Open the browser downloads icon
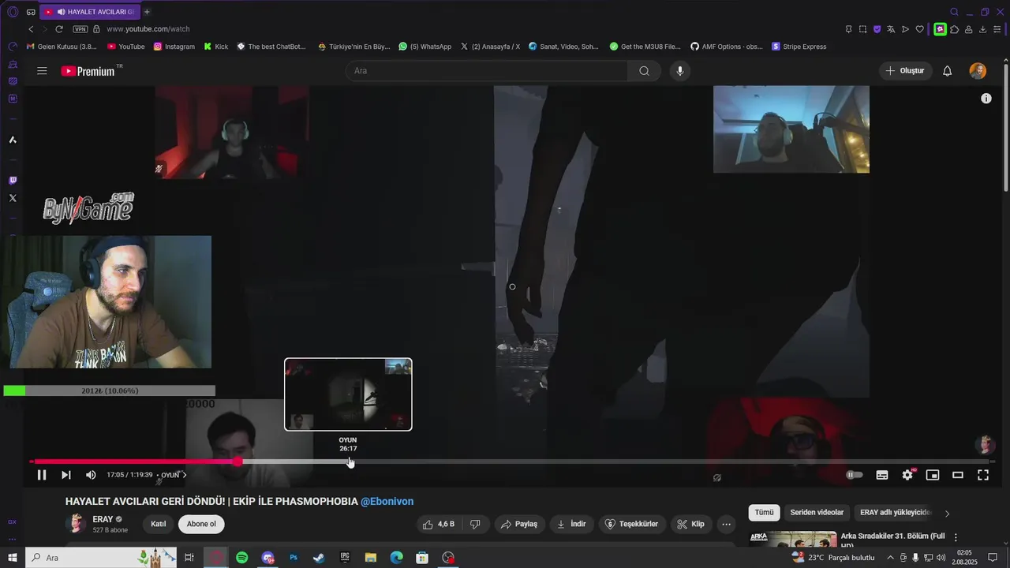The height and width of the screenshot is (568, 1010). (x=982, y=29)
